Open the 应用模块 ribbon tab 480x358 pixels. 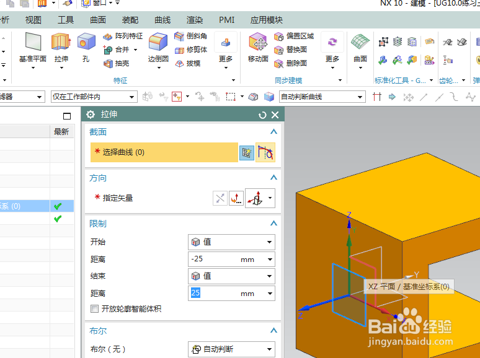tap(266, 20)
